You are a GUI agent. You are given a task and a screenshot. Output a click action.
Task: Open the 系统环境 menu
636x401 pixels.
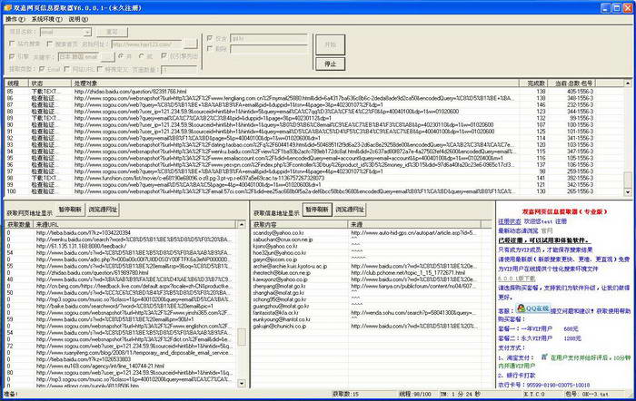point(46,19)
